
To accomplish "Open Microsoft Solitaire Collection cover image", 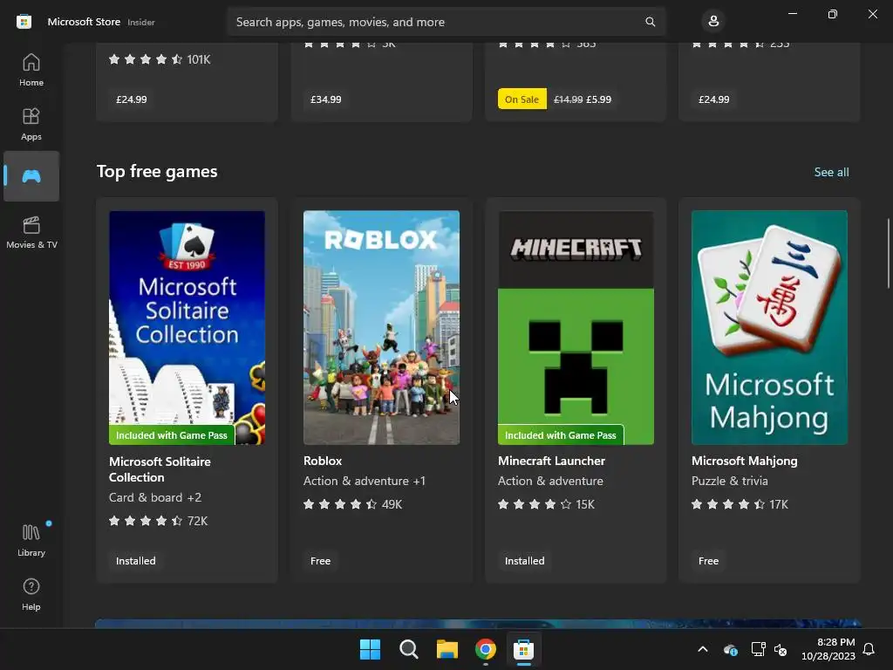I will (187, 328).
